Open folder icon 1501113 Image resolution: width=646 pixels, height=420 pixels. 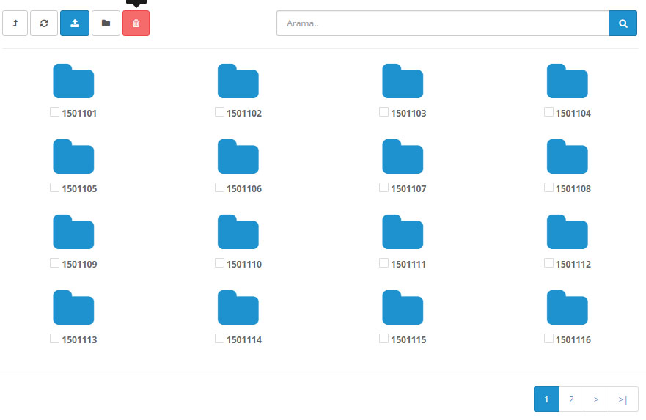click(73, 308)
